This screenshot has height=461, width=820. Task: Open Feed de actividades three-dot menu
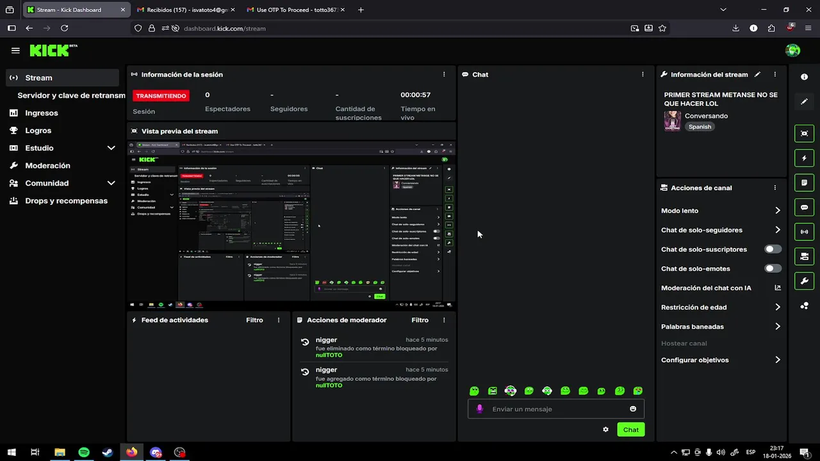pyautogui.click(x=278, y=320)
